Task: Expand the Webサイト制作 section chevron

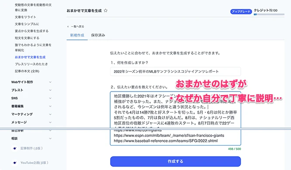Action: (50, 82)
